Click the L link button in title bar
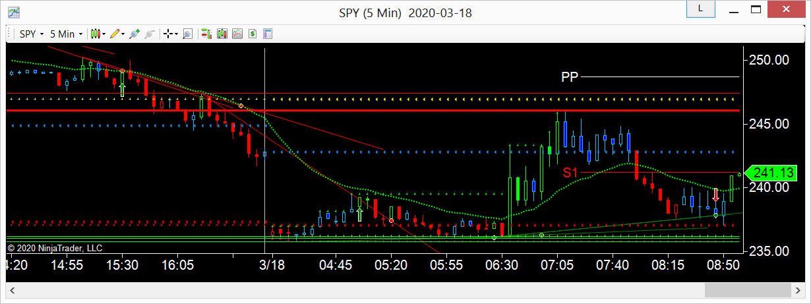811x304 pixels. point(700,9)
